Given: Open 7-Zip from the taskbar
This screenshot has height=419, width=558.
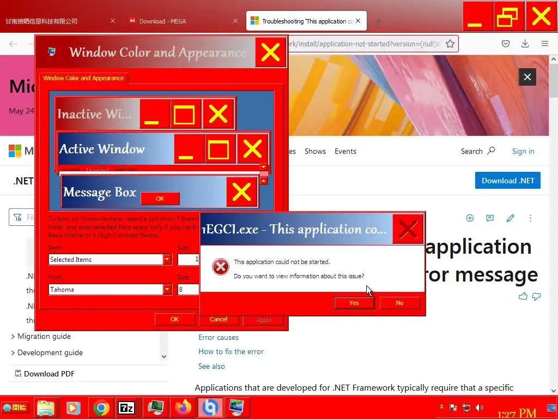Looking at the screenshot, I should point(126,408).
